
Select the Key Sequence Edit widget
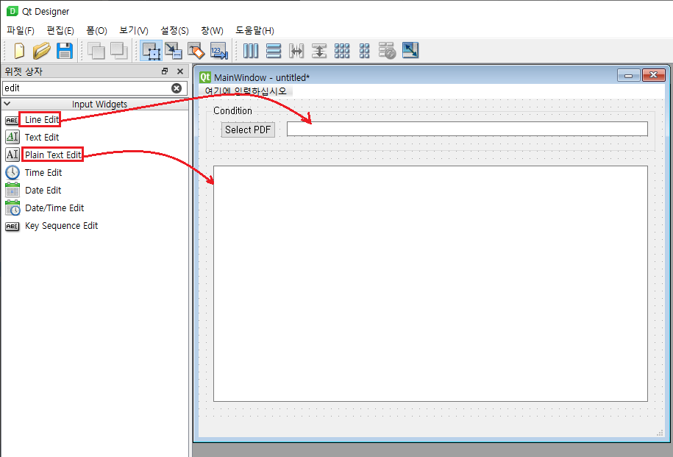[x=61, y=225]
